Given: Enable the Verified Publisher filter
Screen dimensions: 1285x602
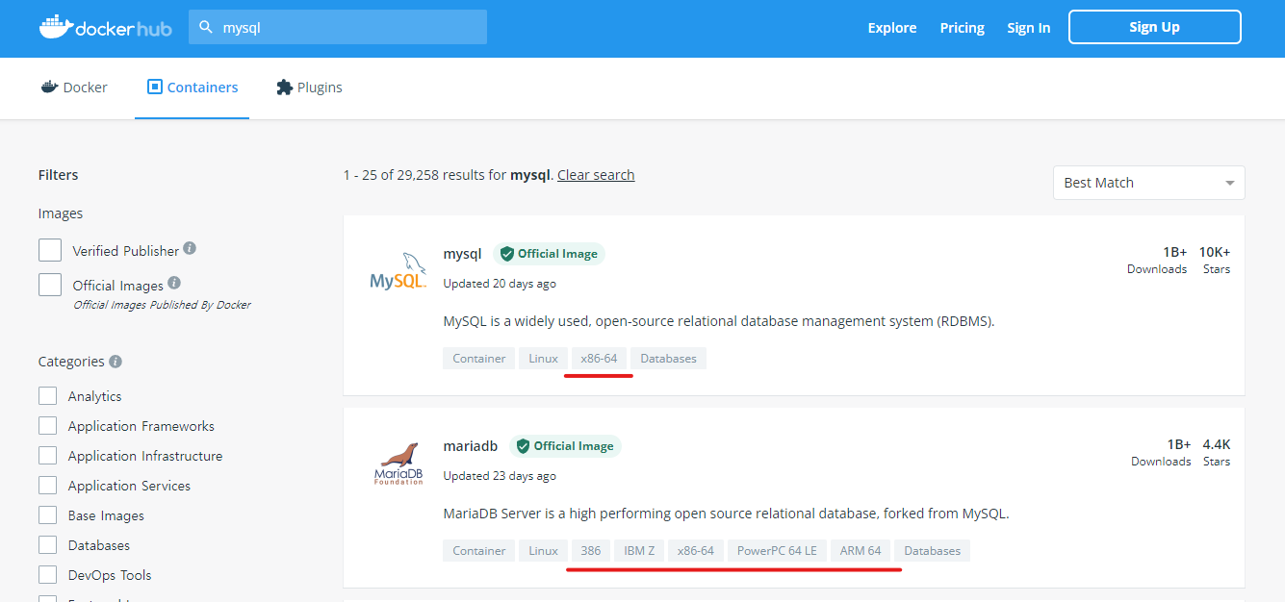Looking at the screenshot, I should click(50, 250).
